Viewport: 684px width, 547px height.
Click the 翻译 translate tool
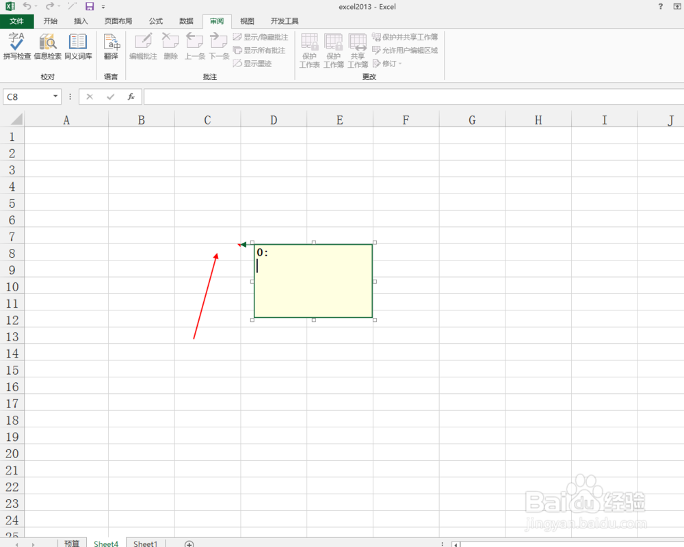[x=111, y=48]
